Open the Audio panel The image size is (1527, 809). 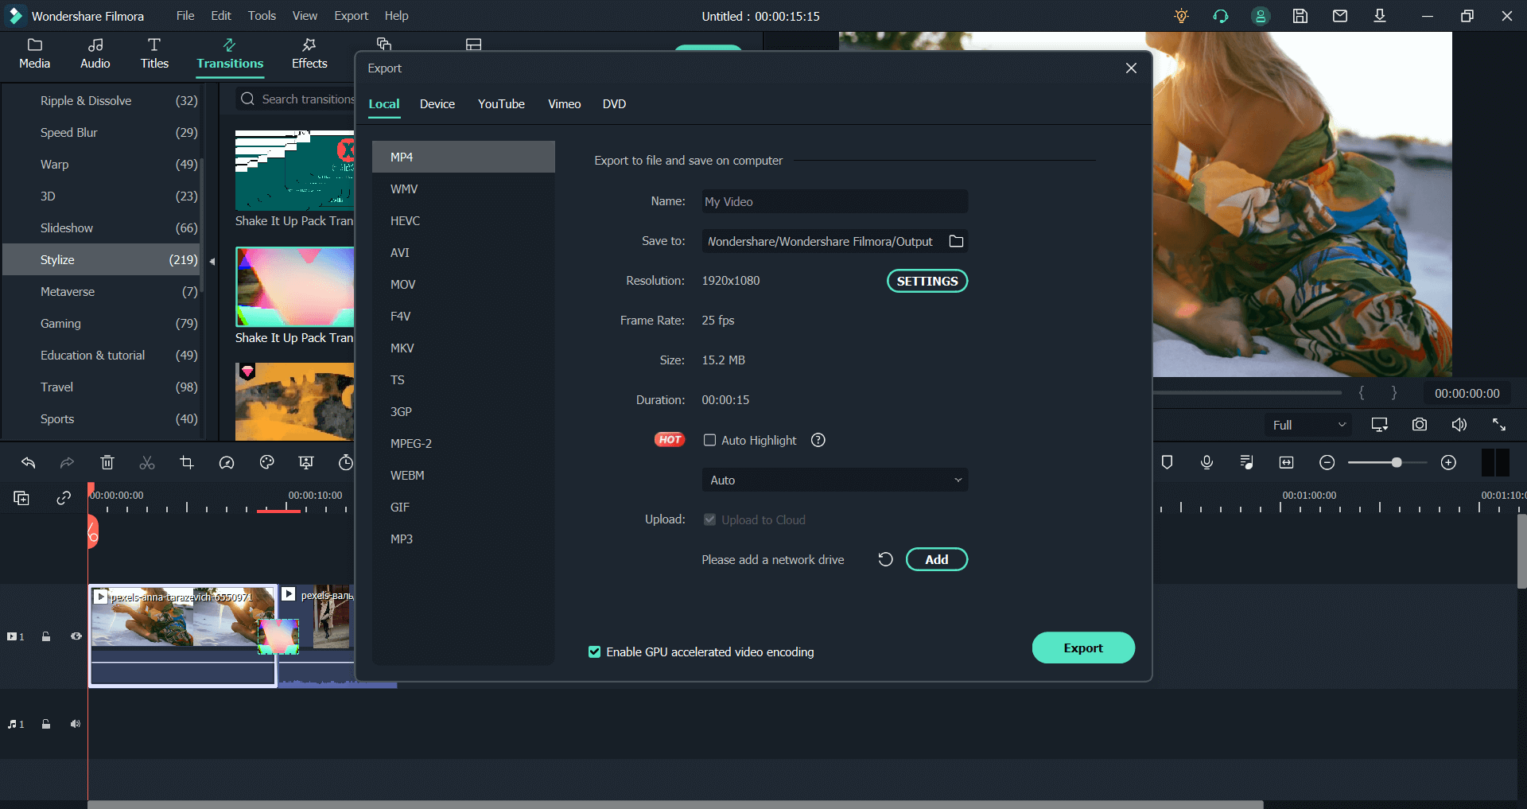(95, 53)
